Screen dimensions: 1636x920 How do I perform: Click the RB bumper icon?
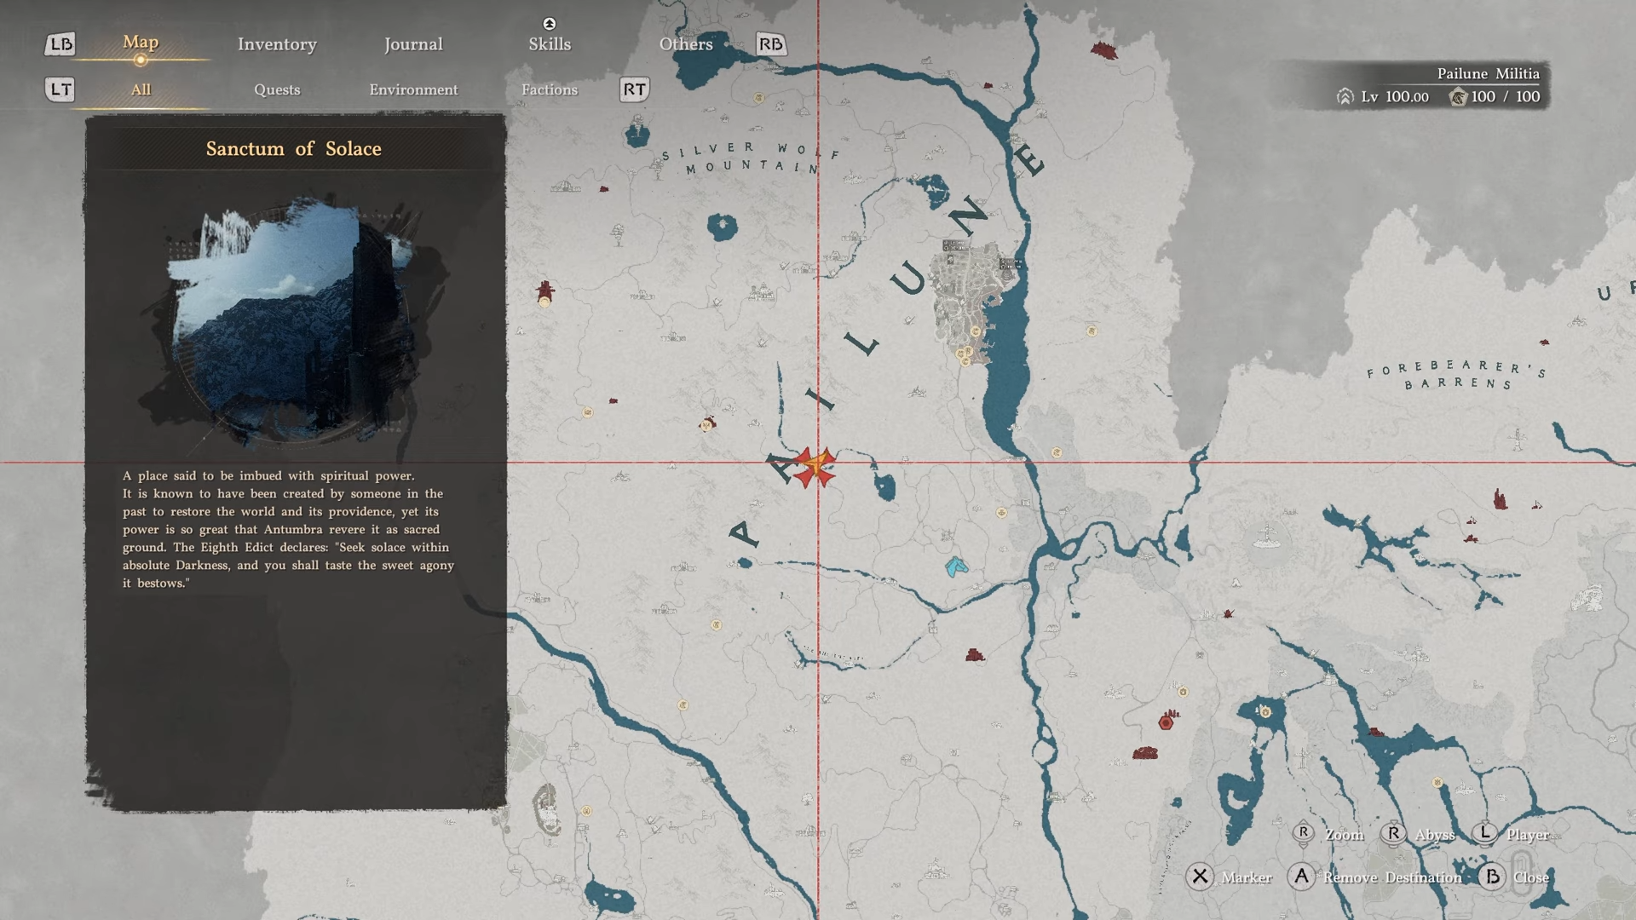click(x=770, y=44)
